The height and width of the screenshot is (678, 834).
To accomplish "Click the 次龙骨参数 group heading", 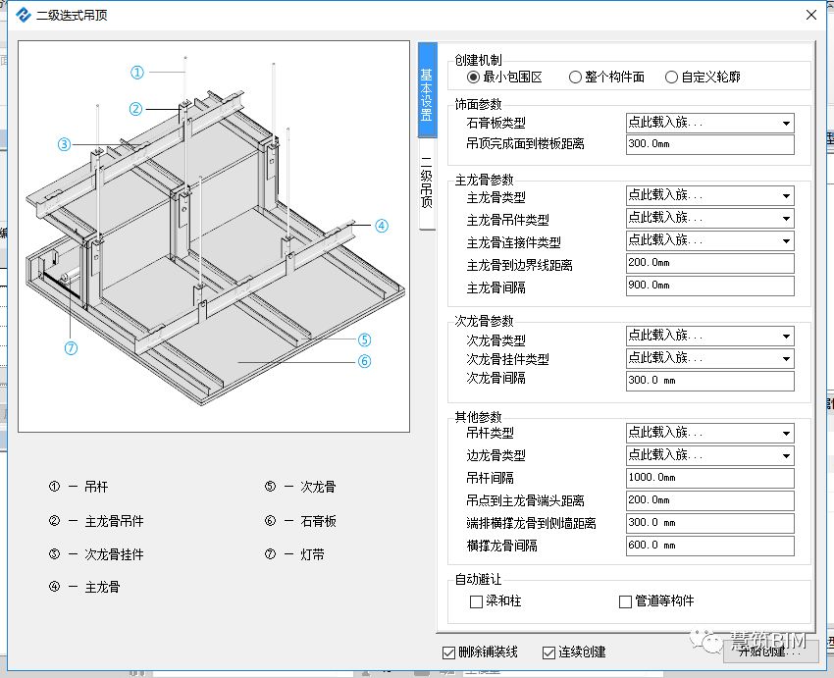I will point(484,321).
